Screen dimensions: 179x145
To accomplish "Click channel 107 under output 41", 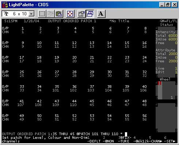I will [x=20, y=105].
